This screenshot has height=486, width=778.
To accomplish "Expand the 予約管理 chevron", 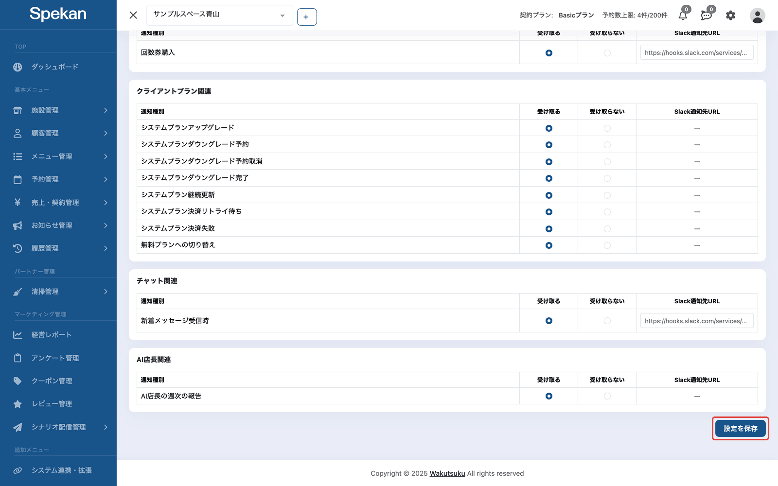I will click(x=106, y=179).
